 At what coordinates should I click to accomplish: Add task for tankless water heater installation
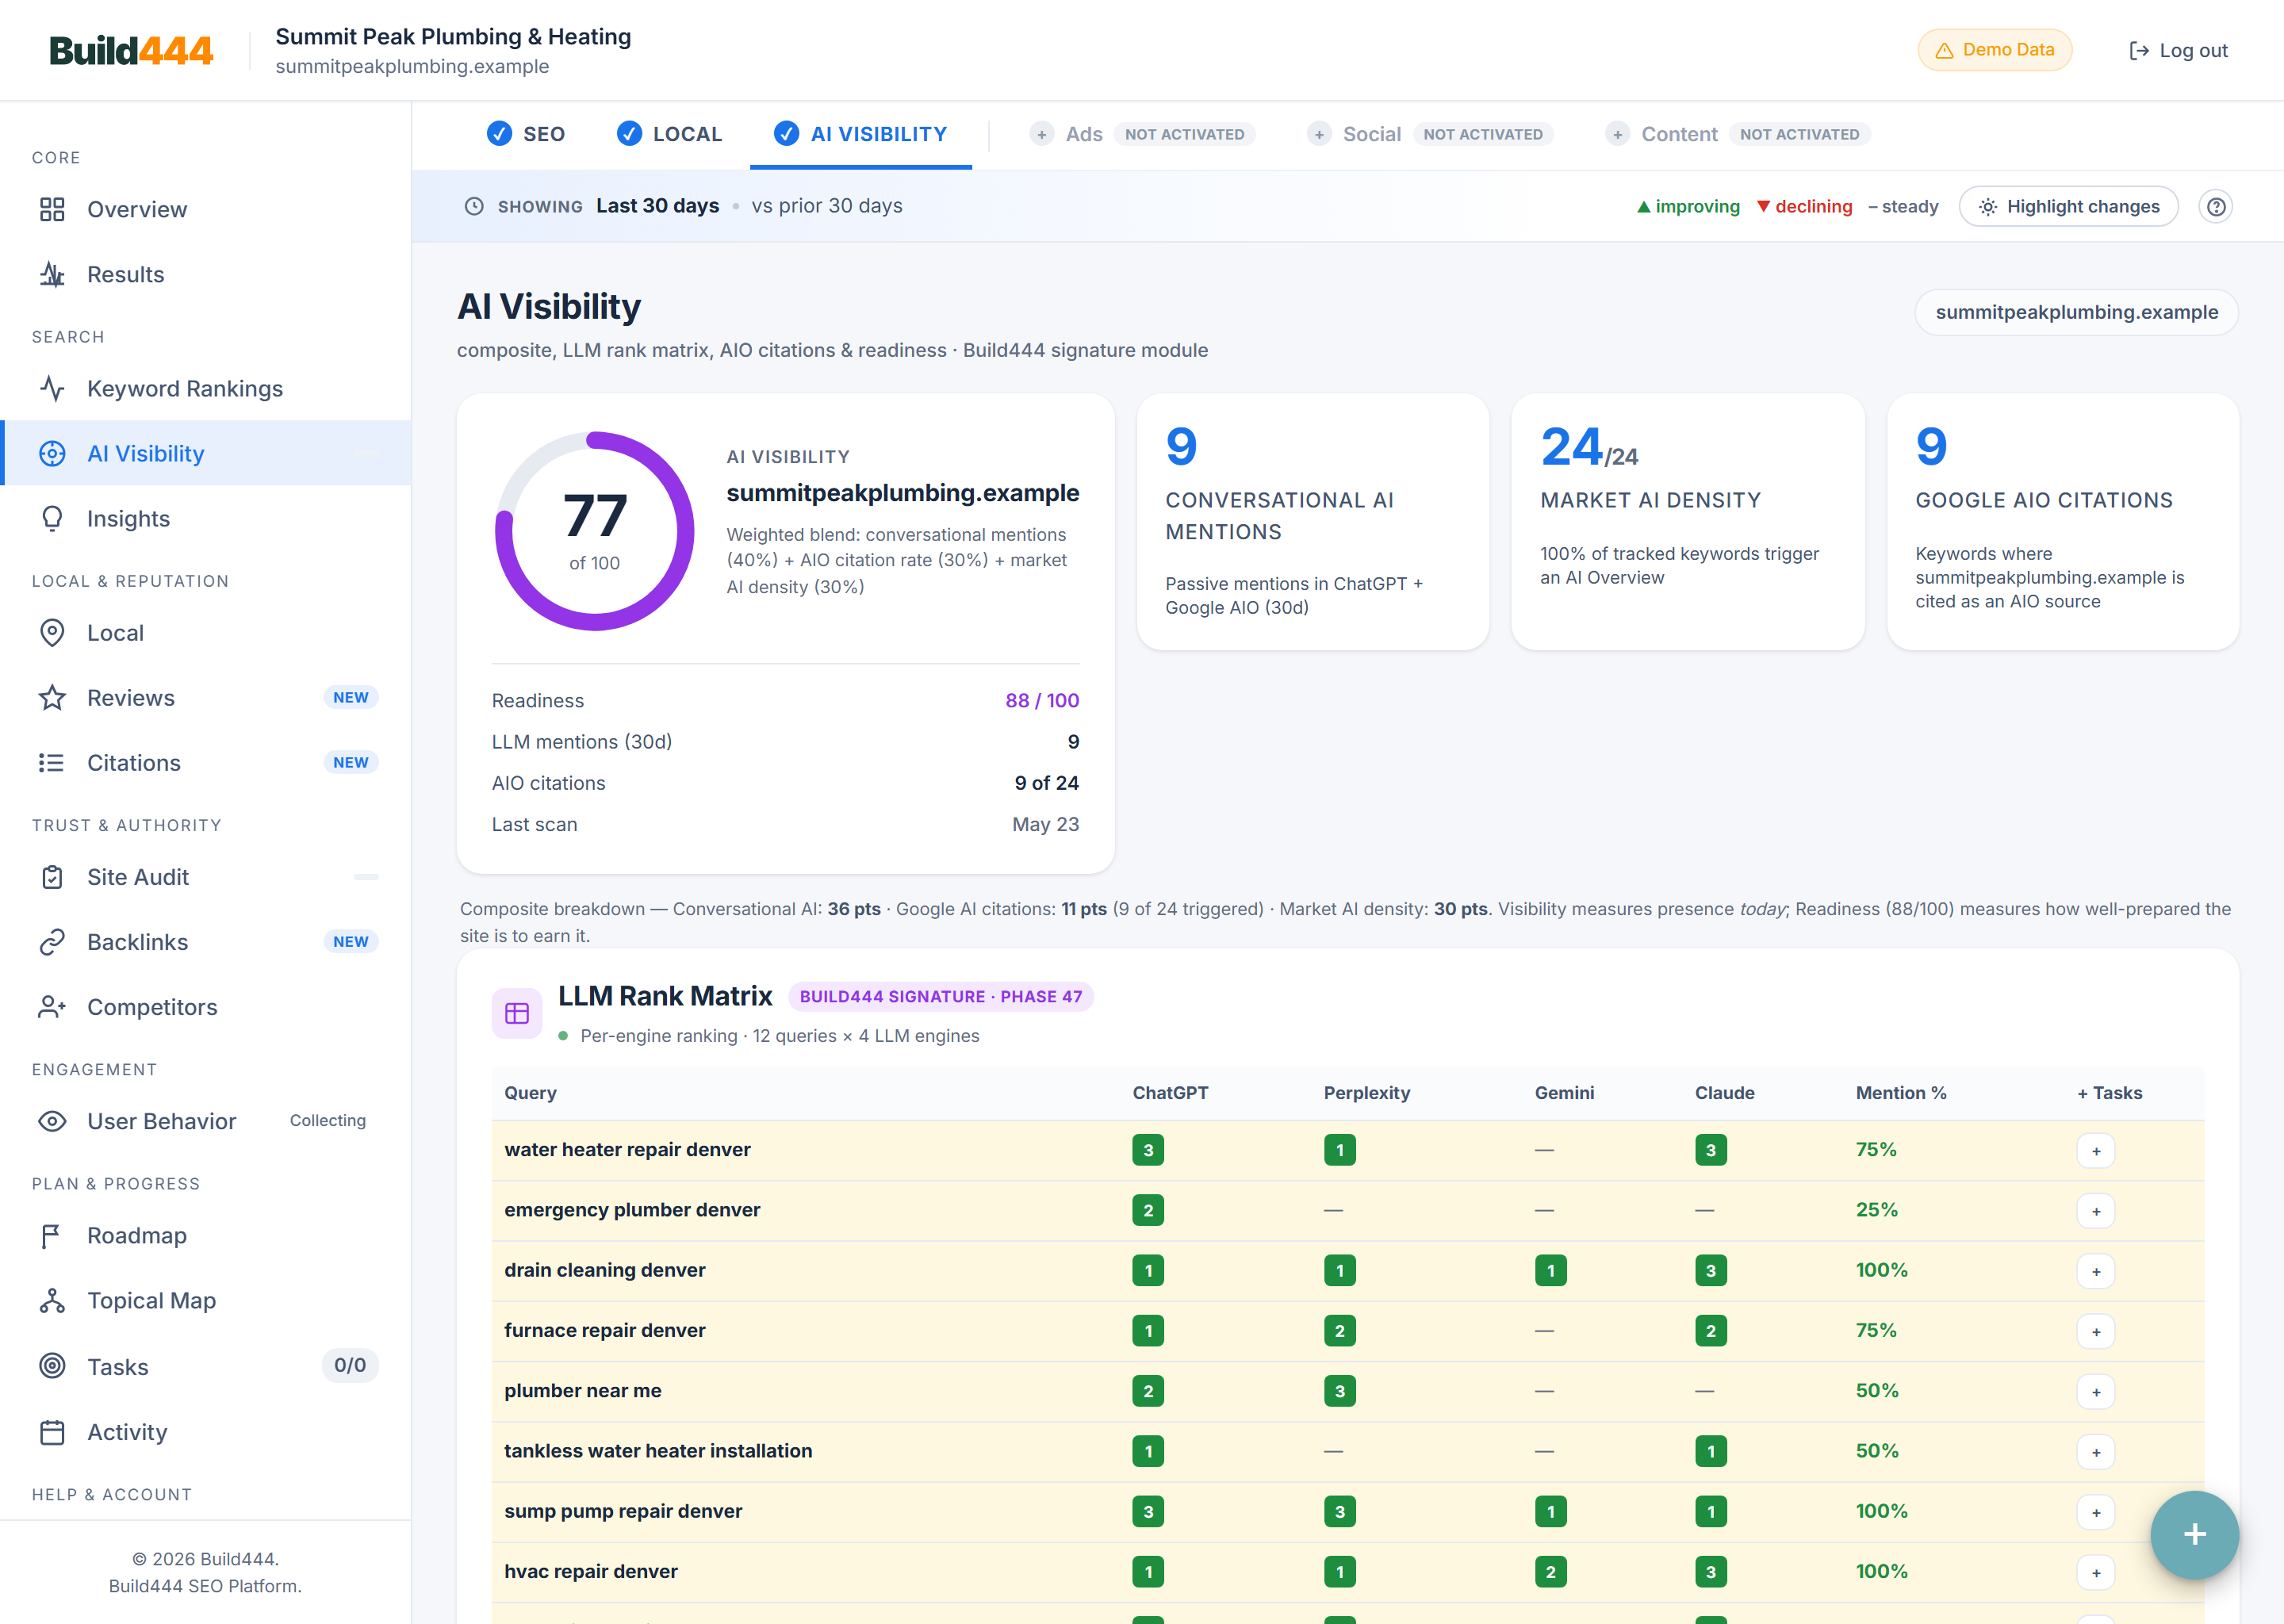click(x=2095, y=1452)
